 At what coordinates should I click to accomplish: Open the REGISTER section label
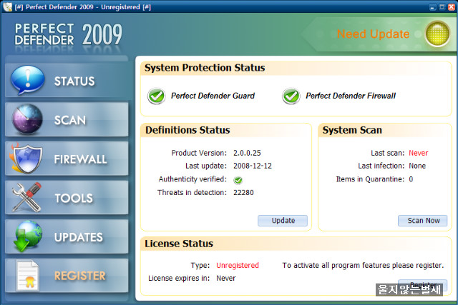click(80, 276)
